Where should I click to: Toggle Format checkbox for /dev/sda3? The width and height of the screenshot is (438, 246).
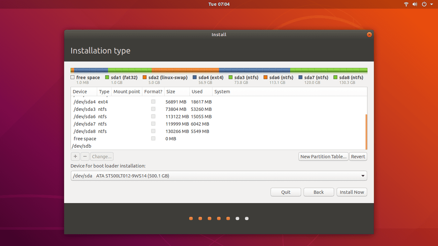[x=153, y=109]
